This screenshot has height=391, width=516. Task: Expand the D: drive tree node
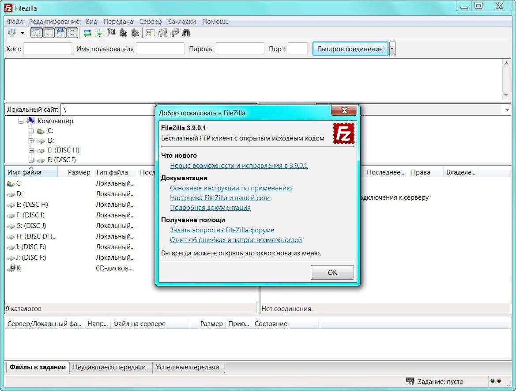click(31, 140)
